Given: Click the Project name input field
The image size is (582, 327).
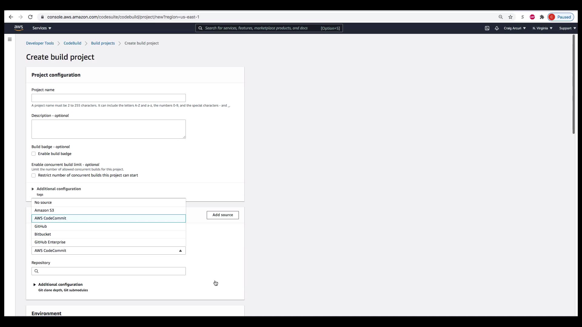Looking at the screenshot, I should pyautogui.click(x=109, y=98).
